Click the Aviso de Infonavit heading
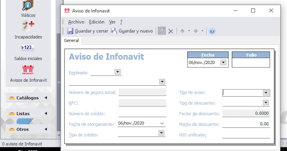 pyautogui.click(x=106, y=56)
